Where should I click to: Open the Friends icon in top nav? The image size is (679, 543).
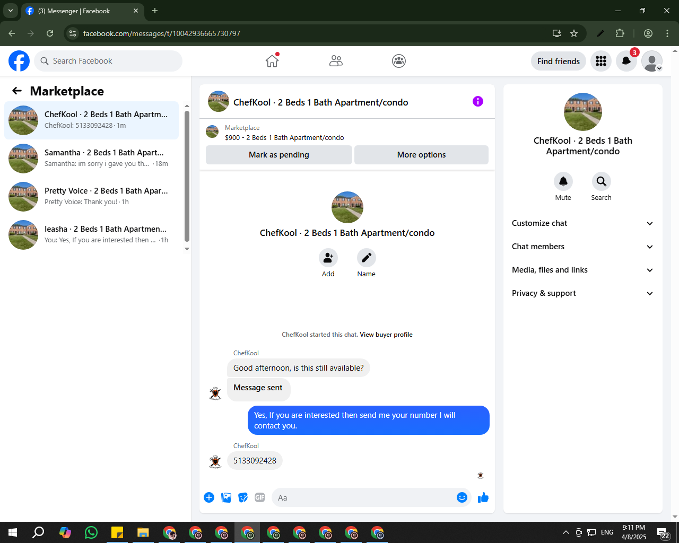[x=336, y=61]
